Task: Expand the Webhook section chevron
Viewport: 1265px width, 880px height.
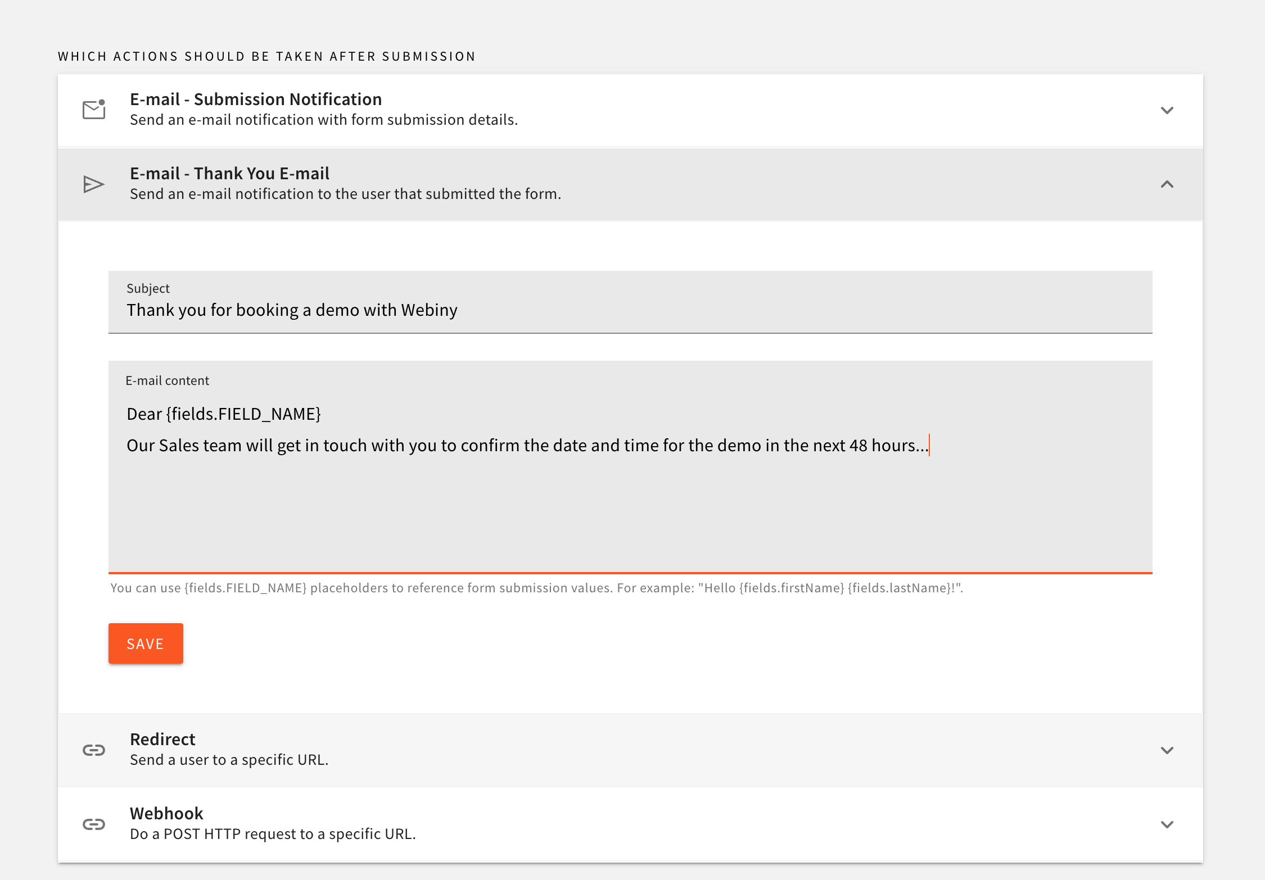Action: pos(1167,824)
